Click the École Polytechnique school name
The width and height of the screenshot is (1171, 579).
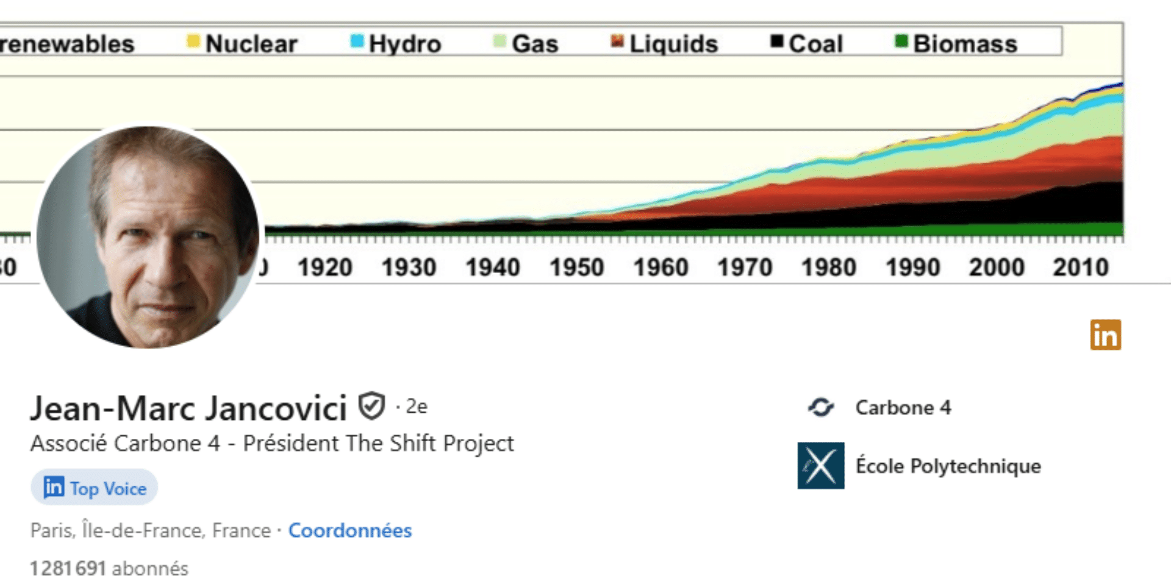tap(948, 466)
